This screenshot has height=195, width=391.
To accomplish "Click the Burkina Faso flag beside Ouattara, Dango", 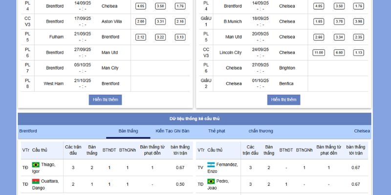I will [x=36, y=181].
